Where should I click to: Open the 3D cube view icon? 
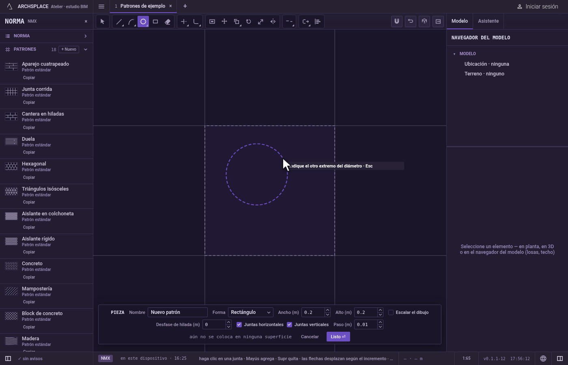click(x=424, y=21)
